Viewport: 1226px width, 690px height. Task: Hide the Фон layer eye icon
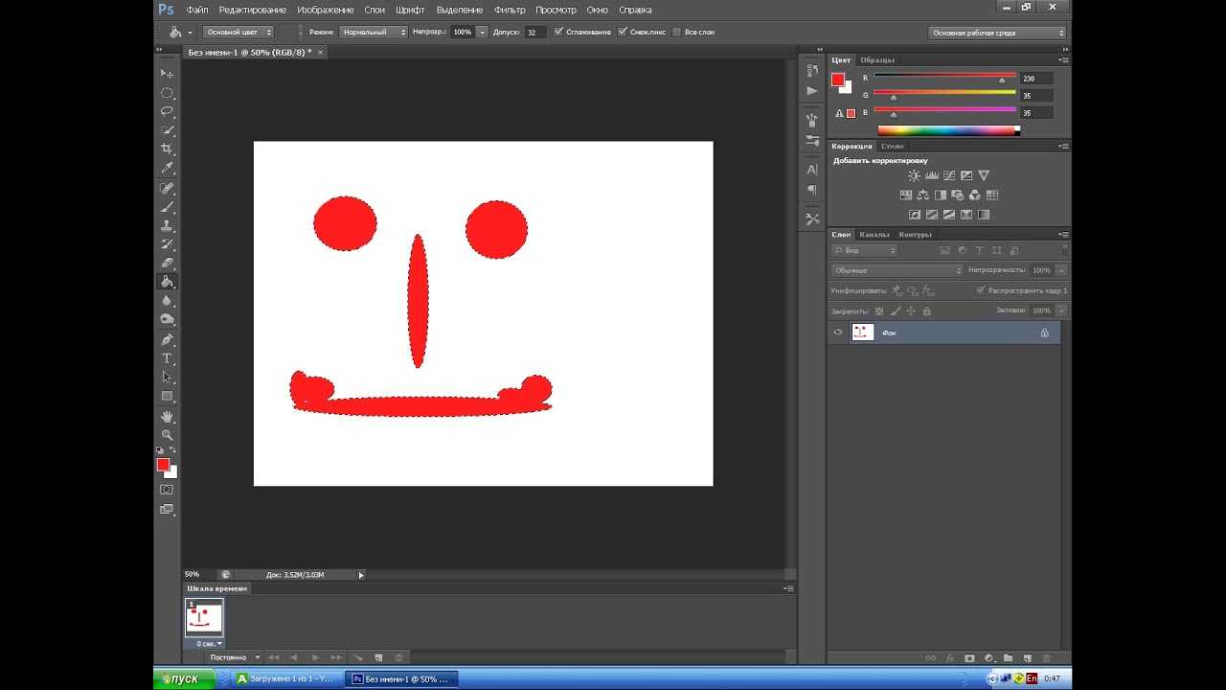tap(838, 333)
